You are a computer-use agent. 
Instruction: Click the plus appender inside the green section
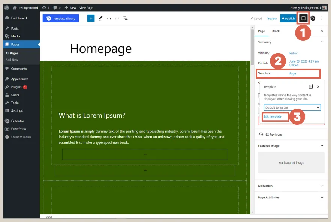click(145, 154)
